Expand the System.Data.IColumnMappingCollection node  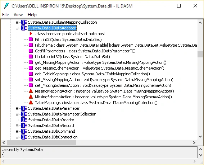click(x=17, y=22)
